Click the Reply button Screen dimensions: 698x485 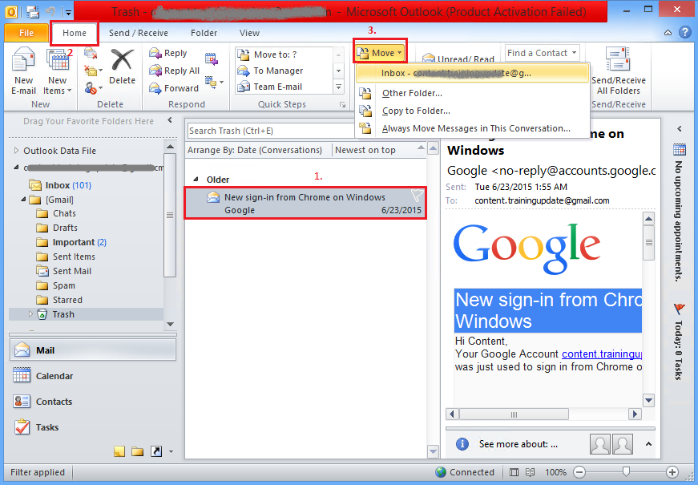tap(168, 53)
